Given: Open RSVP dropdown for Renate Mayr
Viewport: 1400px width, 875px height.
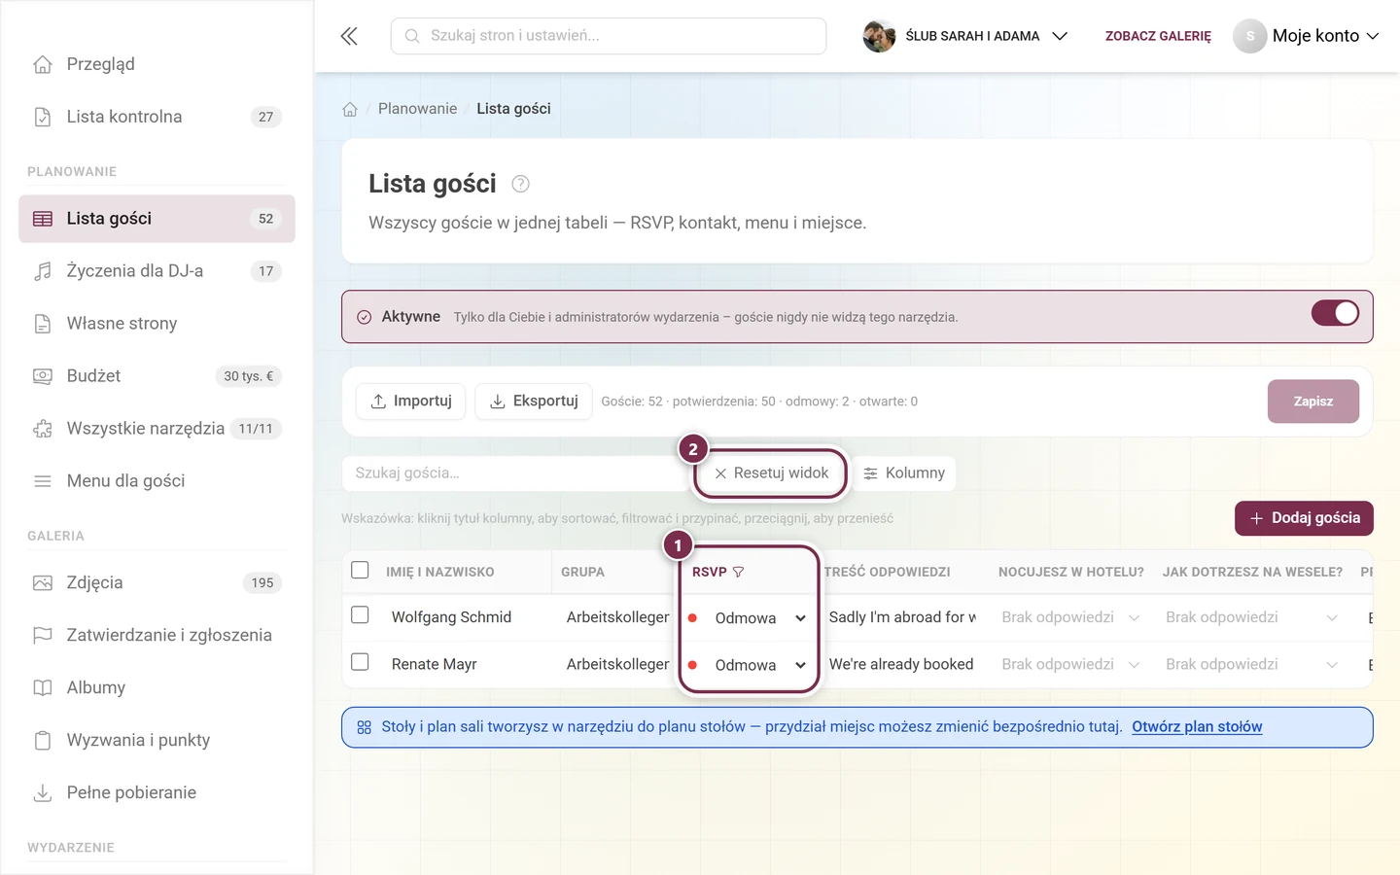Looking at the screenshot, I should coord(749,665).
